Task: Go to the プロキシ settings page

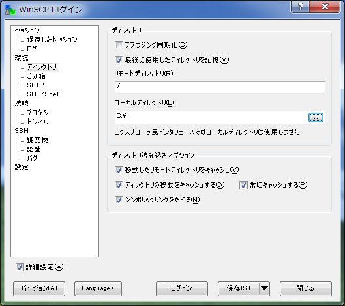Action: click(37, 113)
